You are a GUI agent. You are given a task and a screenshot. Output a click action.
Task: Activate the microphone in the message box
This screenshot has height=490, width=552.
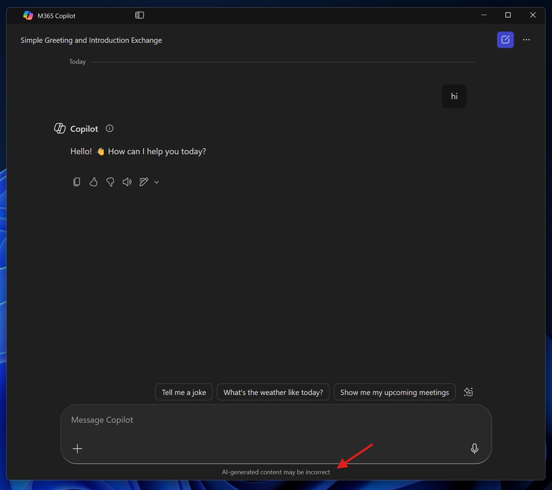pos(474,448)
